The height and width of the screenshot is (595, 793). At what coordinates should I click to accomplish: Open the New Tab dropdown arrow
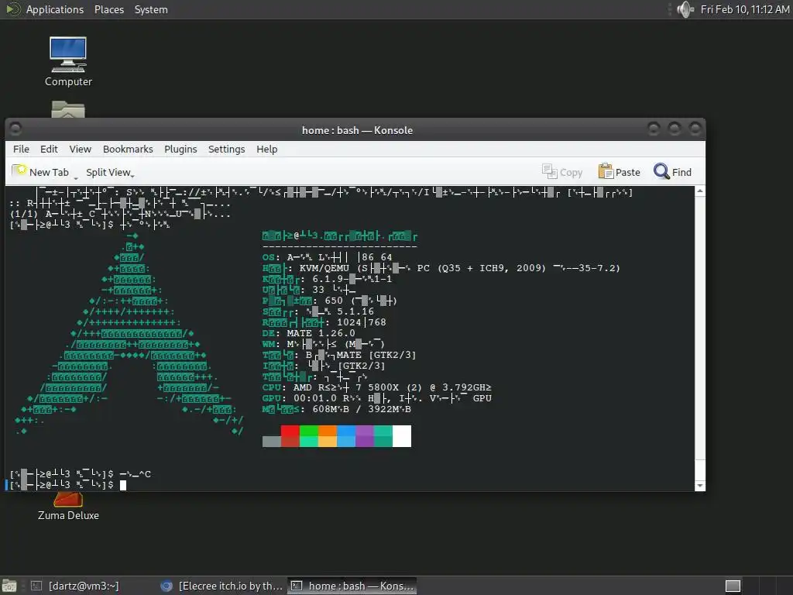(76, 177)
